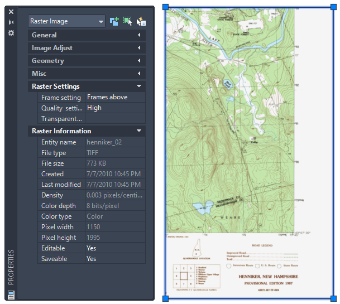Click the Frame setting label
The height and width of the screenshot is (304, 340).
tap(61, 98)
